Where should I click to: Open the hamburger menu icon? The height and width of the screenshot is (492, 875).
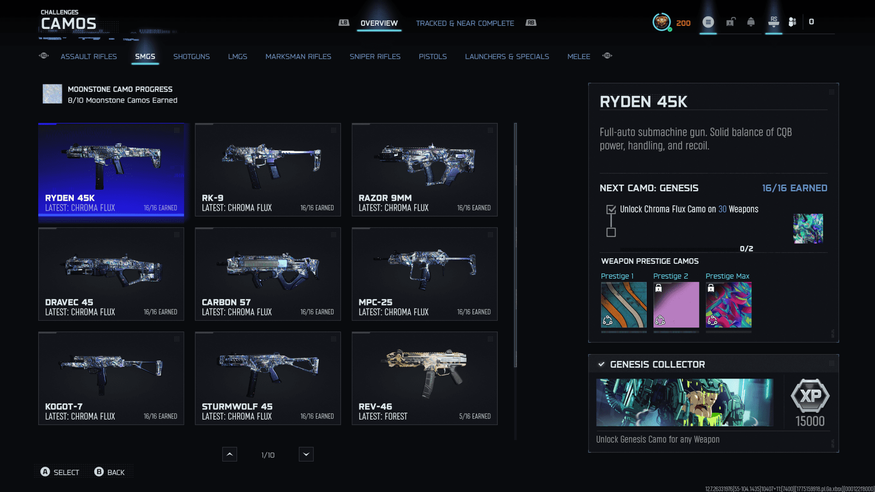(x=708, y=22)
